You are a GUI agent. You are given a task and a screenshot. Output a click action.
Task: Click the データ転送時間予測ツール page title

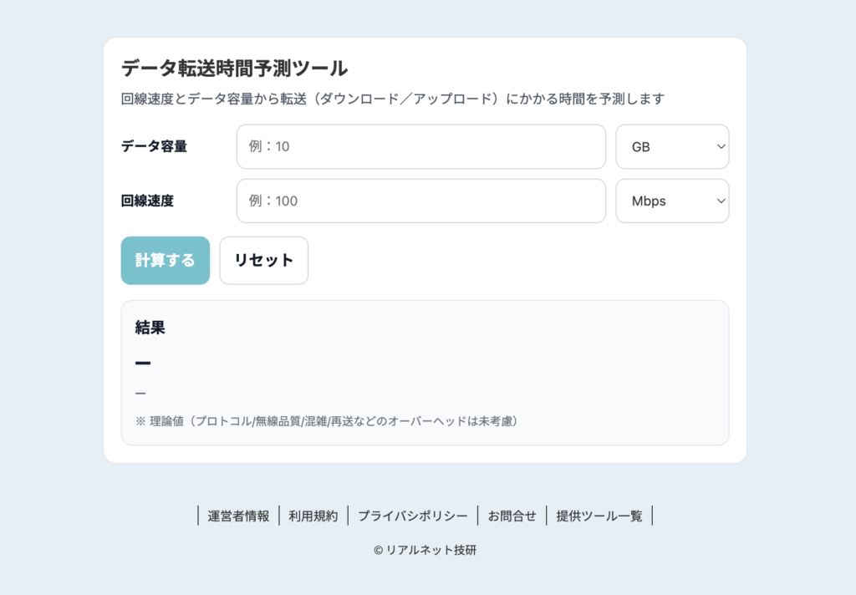point(233,69)
